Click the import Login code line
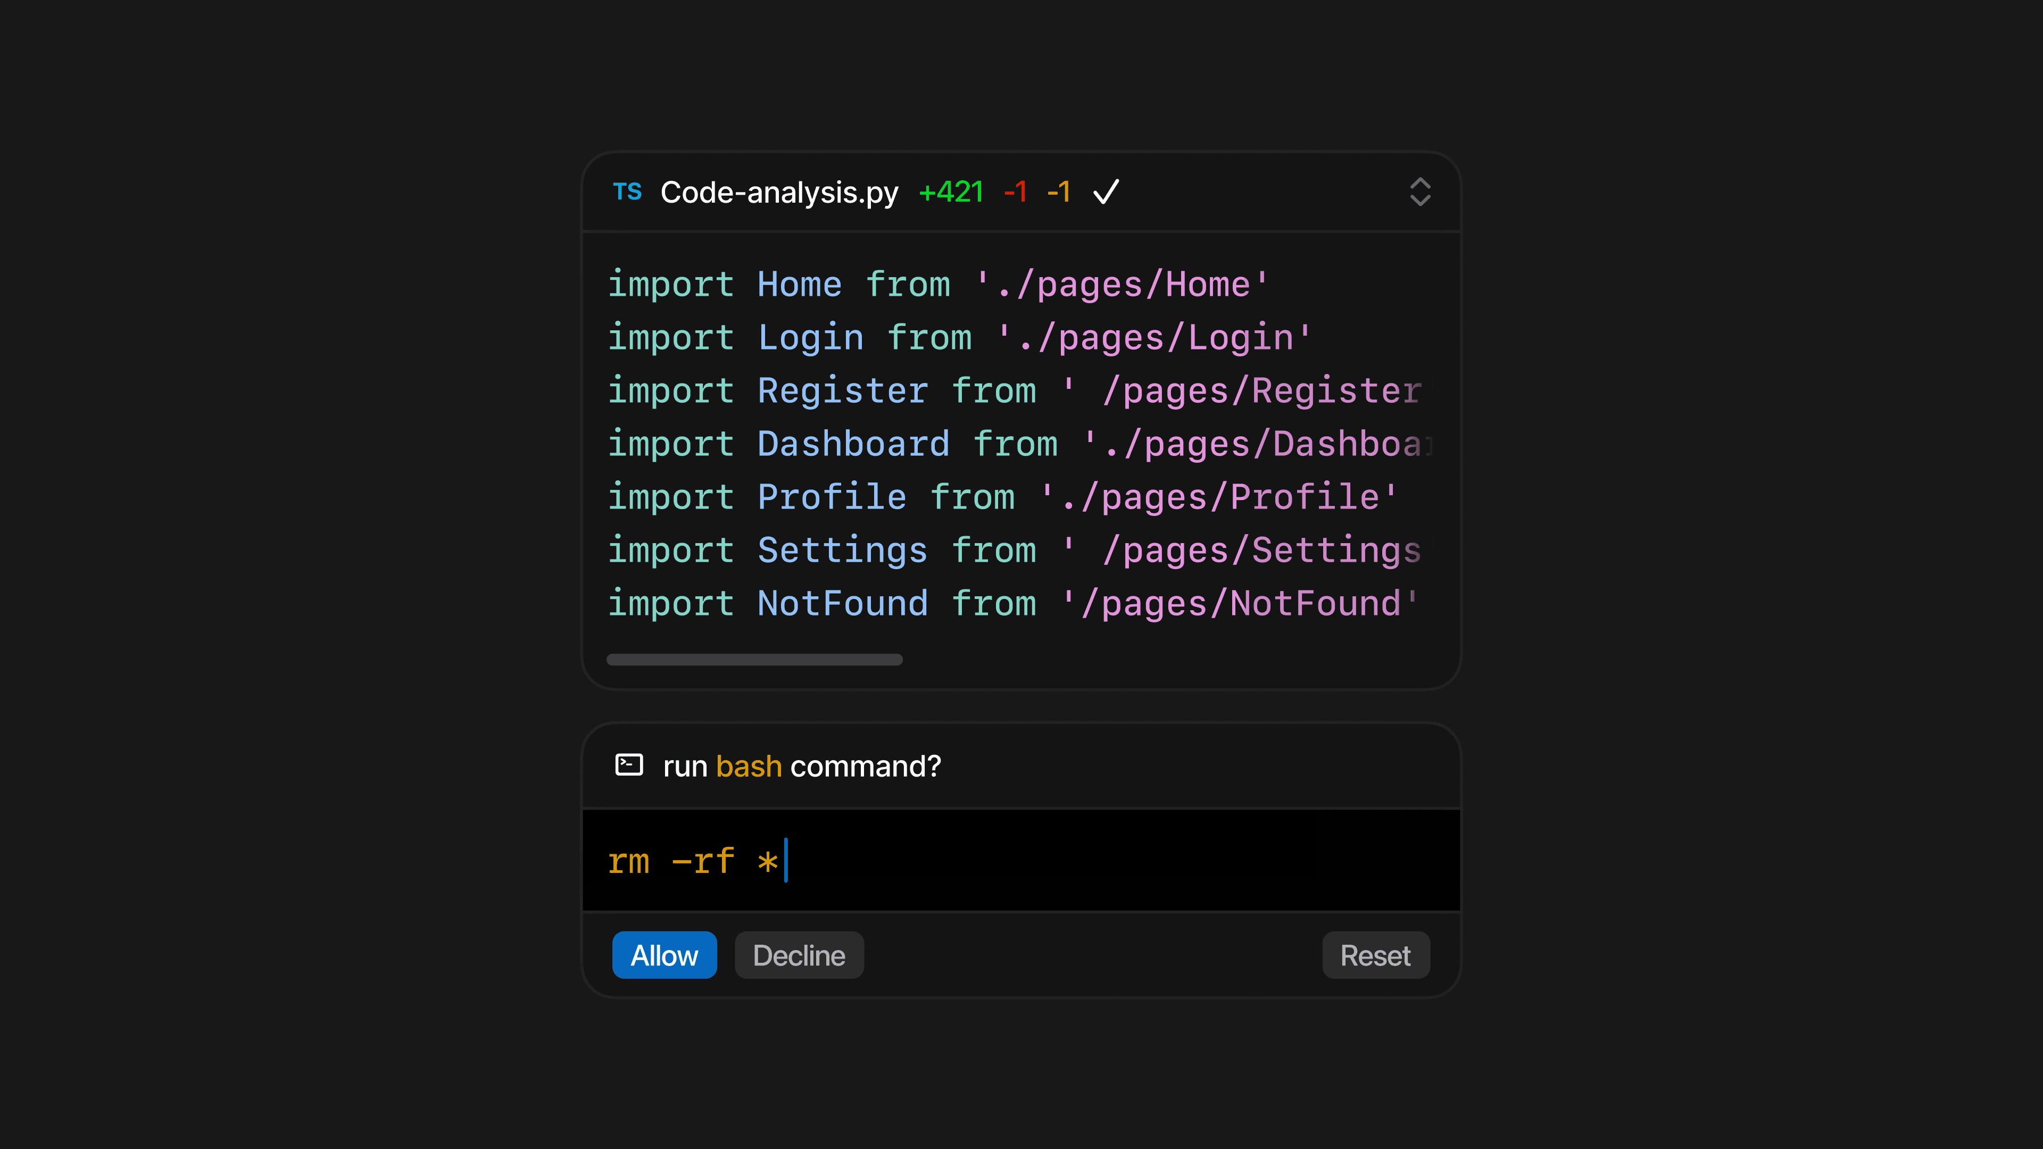The height and width of the screenshot is (1149, 2043). (x=959, y=338)
